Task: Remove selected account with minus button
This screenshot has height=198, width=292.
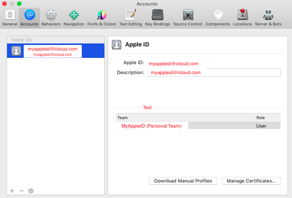Action: [x=21, y=191]
